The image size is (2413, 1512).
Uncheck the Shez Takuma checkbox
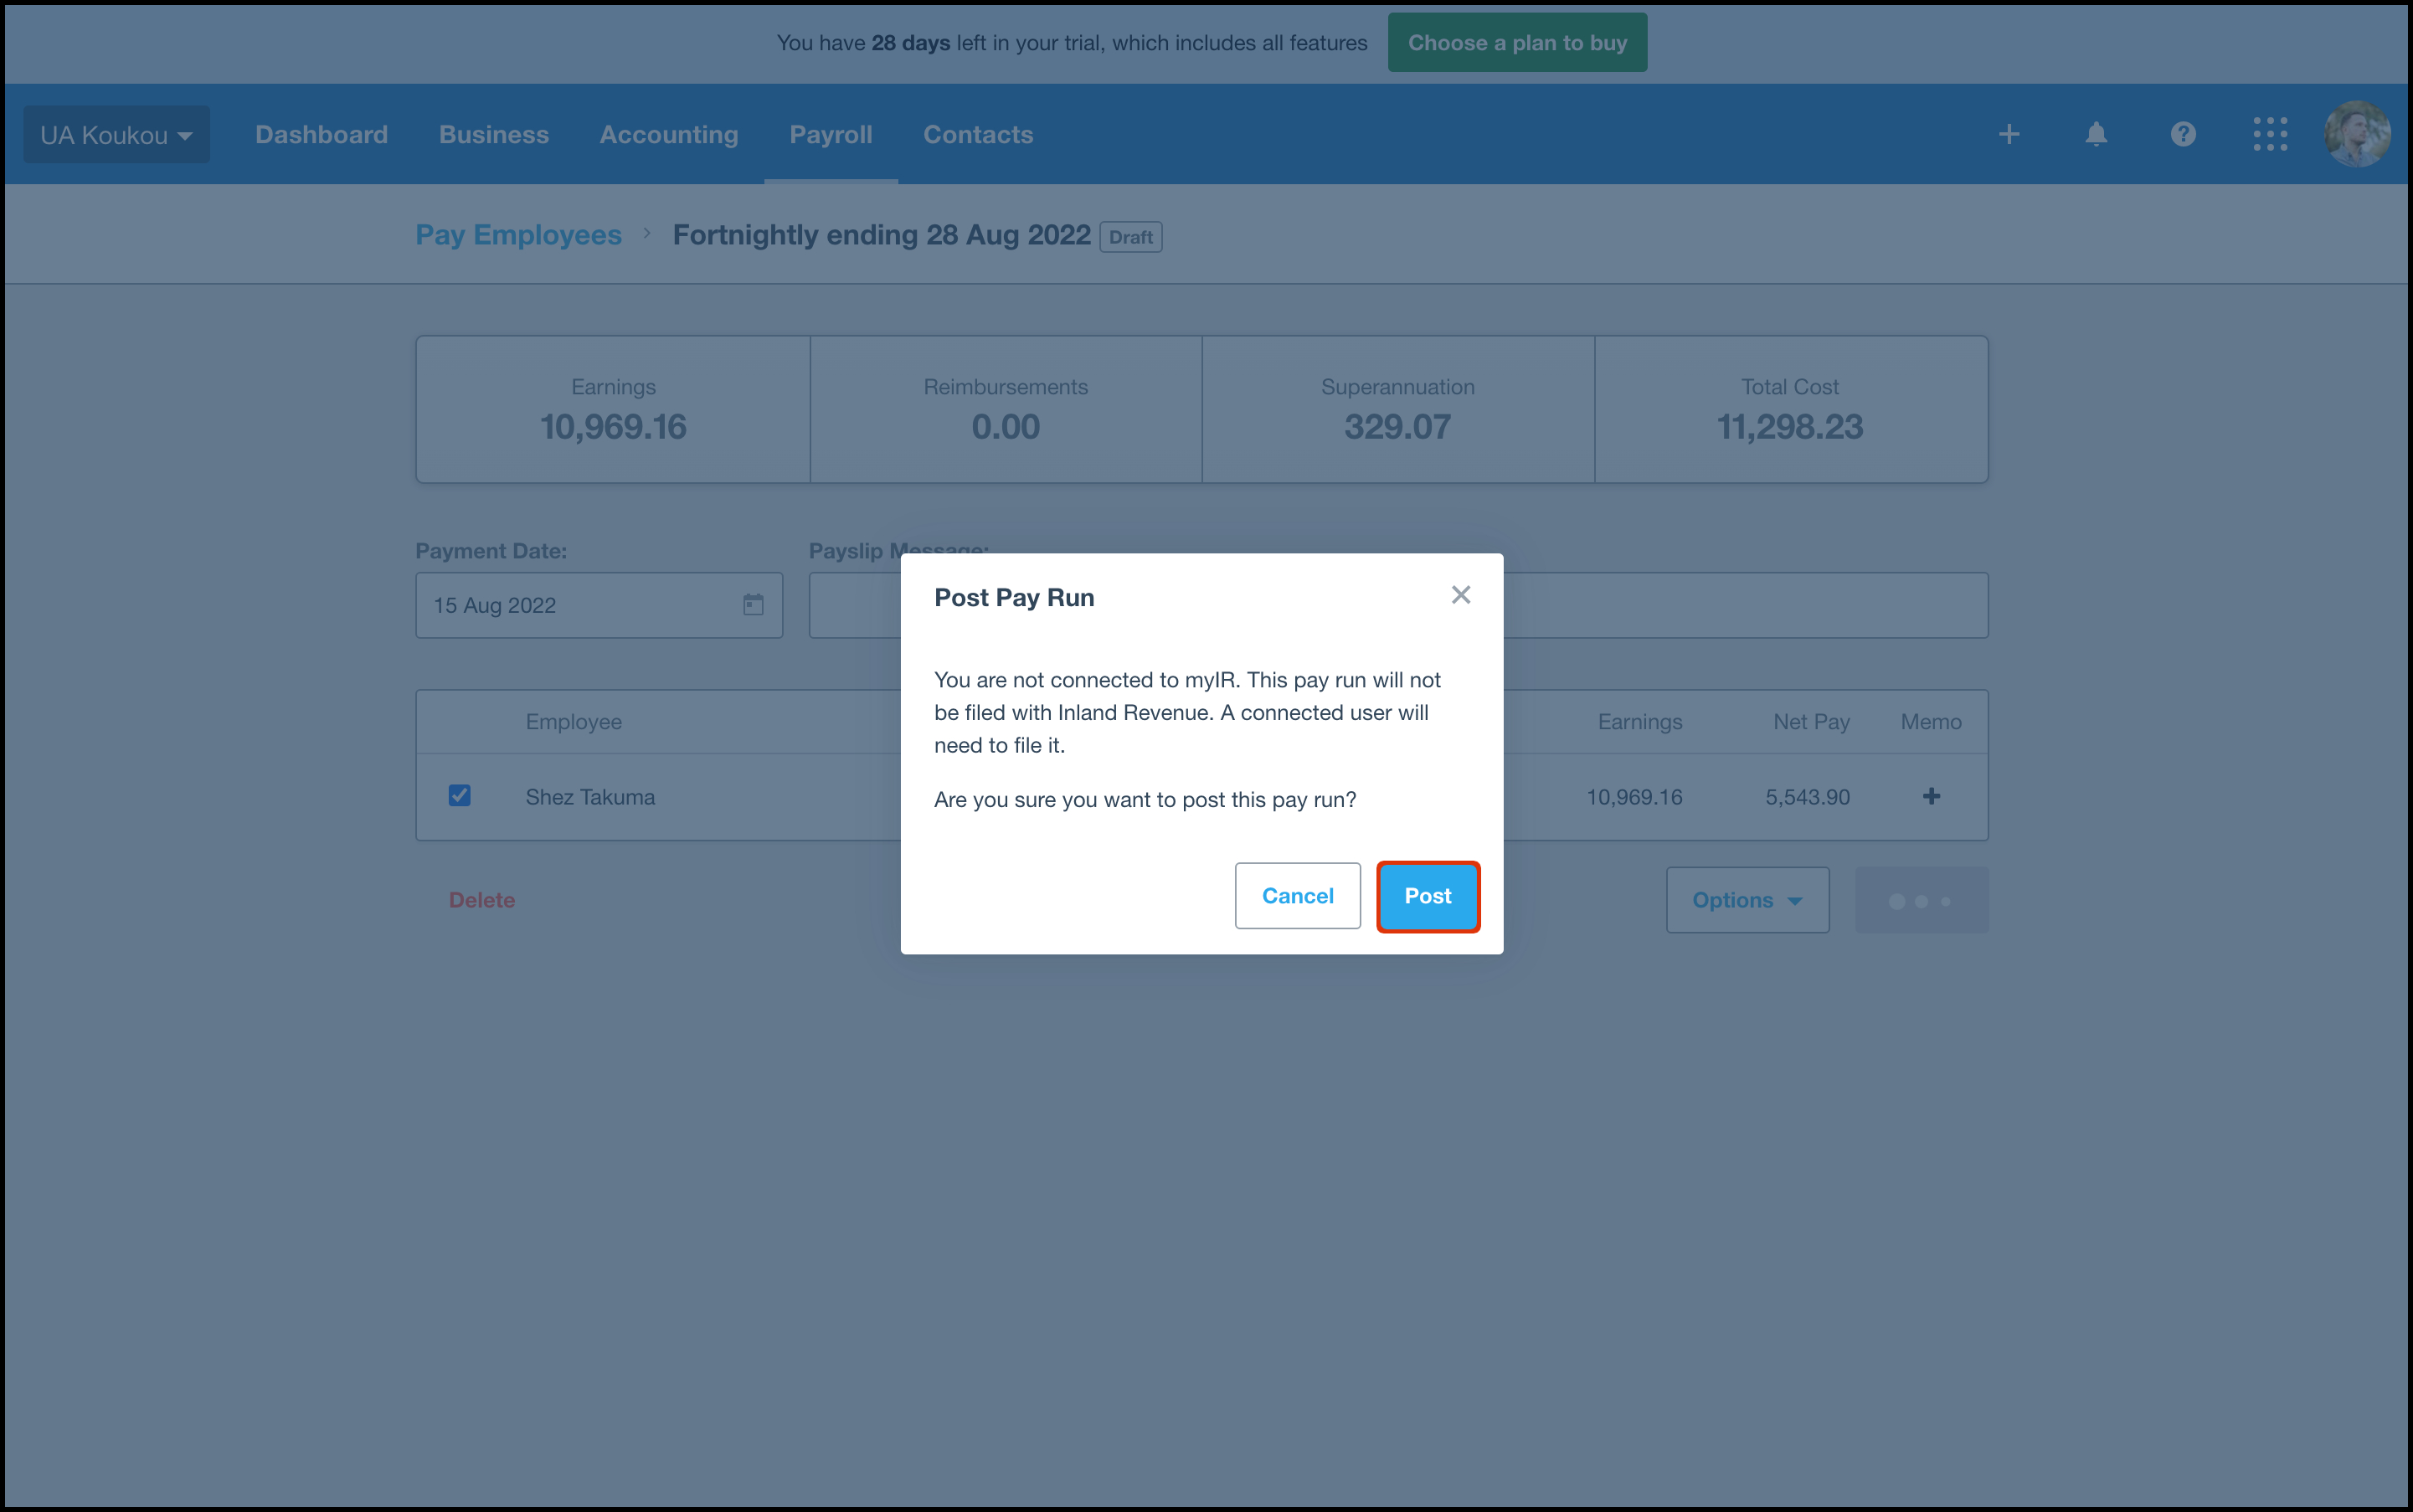coord(459,796)
